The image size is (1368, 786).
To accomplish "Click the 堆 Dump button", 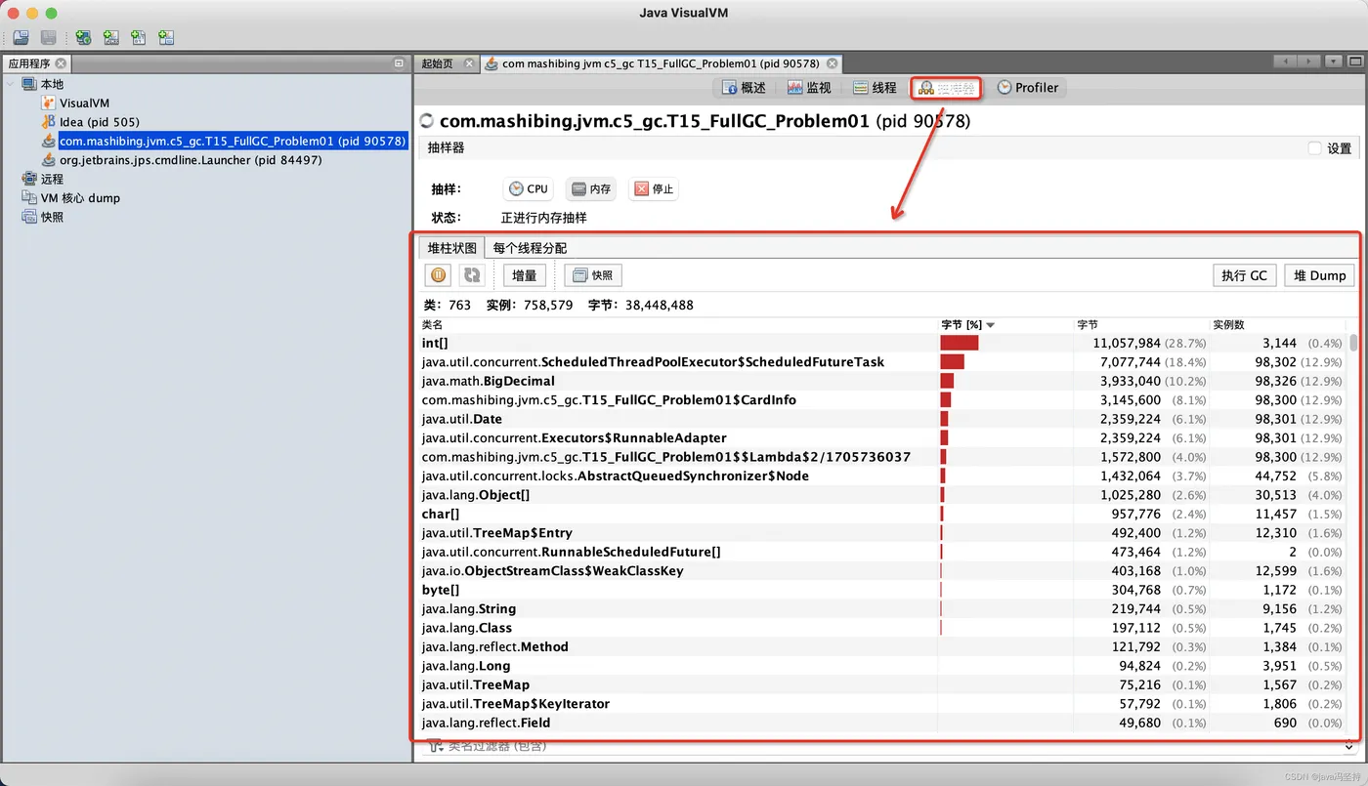I will click(1320, 275).
